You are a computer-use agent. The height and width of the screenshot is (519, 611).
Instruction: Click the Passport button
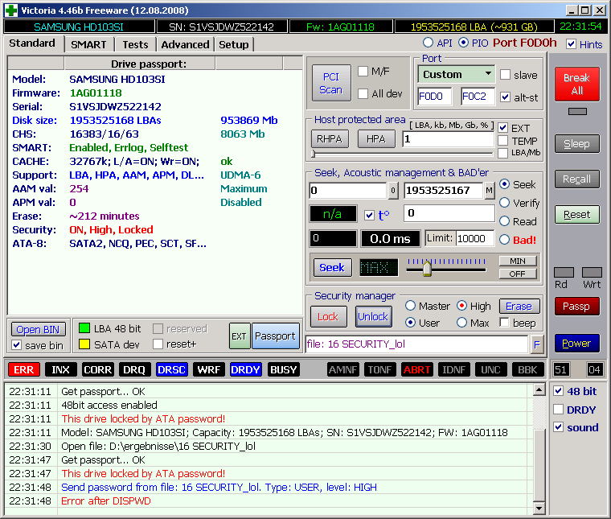(275, 336)
